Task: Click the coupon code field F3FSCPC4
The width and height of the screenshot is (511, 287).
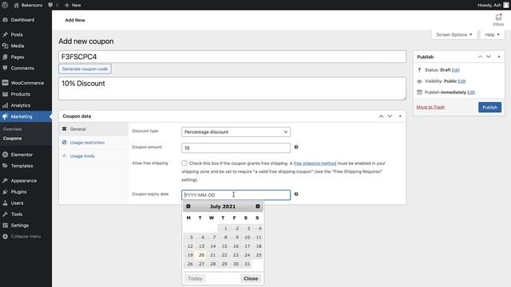Action: (232, 57)
